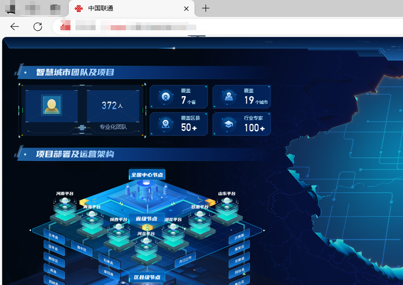Image resolution: width=403 pixels, height=285 pixels.
Task: Click the China Unicom knot favicon in tab
Action: [79, 8]
